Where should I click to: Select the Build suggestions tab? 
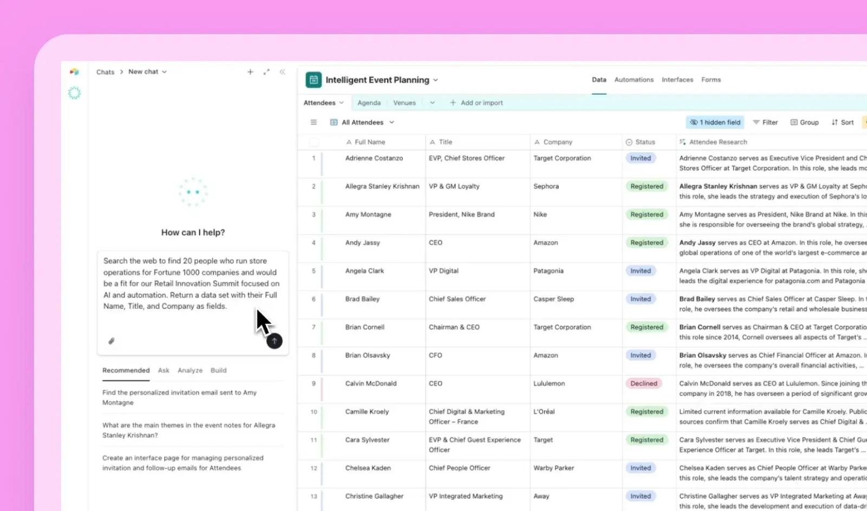coord(218,370)
